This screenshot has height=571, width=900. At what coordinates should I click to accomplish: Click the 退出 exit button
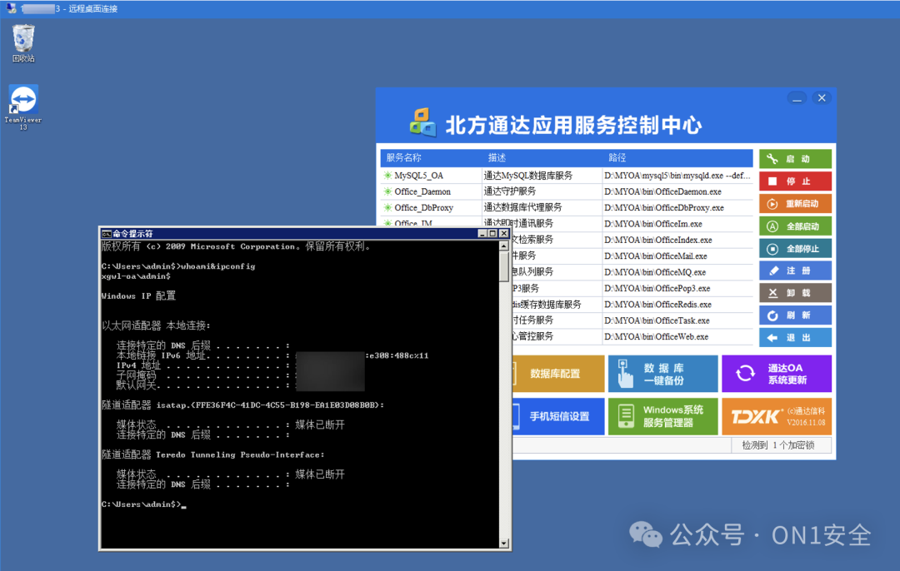pyautogui.click(x=795, y=338)
